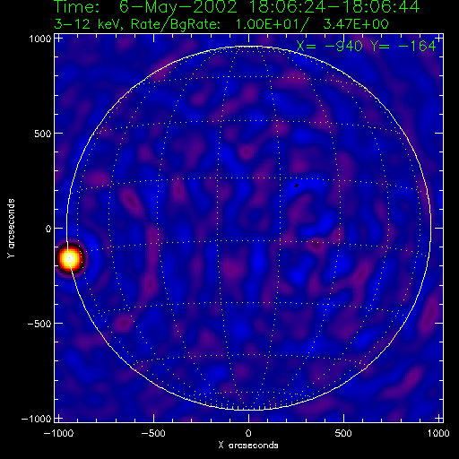The width and height of the screenshot is (459, 459).
Task: Click the plus marker in the plot's top-left corner
Action: pos(58,39)
